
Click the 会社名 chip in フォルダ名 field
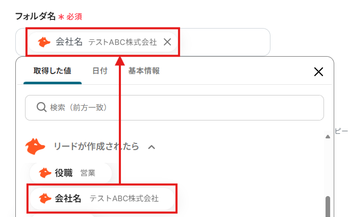[103, 42]
